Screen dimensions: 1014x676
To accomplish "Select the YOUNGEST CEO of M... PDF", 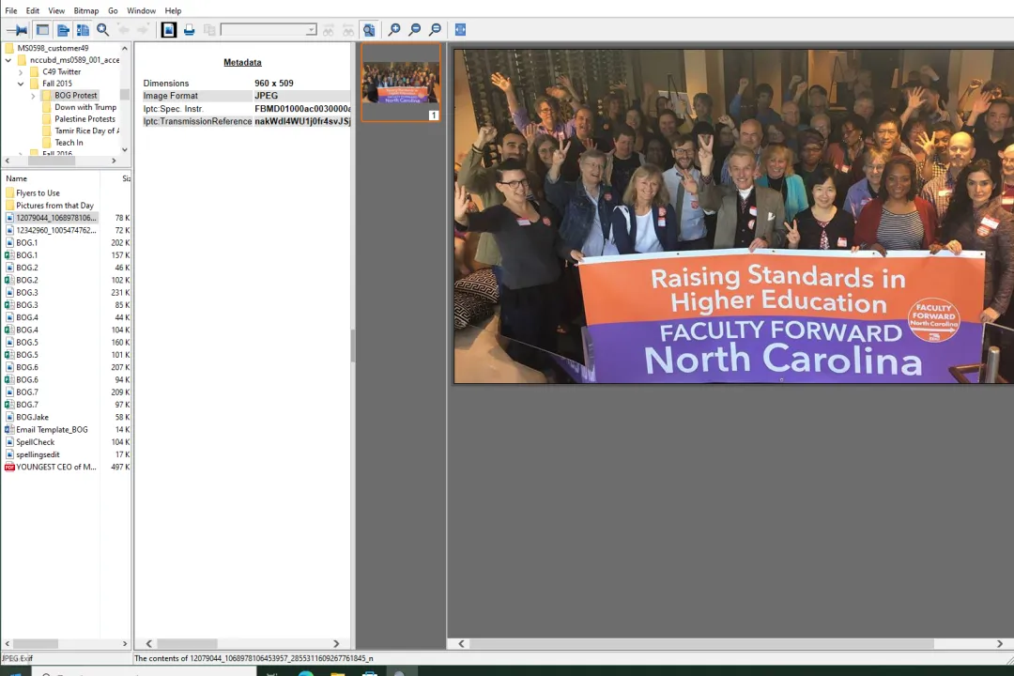I will tap(55, 467).
